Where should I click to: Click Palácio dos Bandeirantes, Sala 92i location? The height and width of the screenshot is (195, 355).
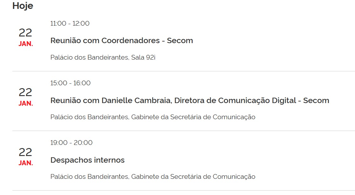(103, 57)
